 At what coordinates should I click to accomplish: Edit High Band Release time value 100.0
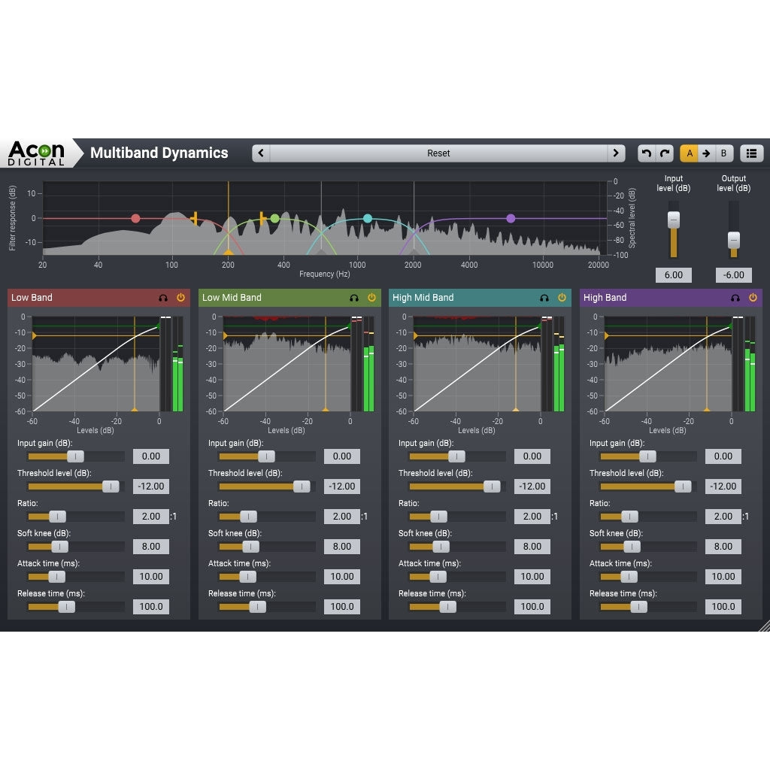coord(723,607)
